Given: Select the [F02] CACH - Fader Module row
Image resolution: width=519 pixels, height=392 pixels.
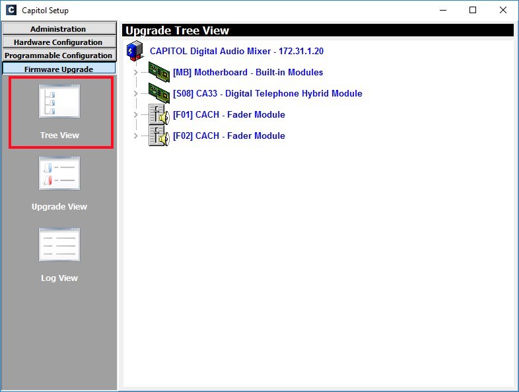Looking at the screenshot, I should (229, 136).
